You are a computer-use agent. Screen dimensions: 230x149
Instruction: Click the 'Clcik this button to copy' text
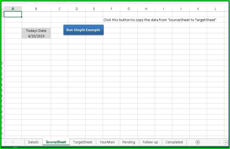(160, 20)
